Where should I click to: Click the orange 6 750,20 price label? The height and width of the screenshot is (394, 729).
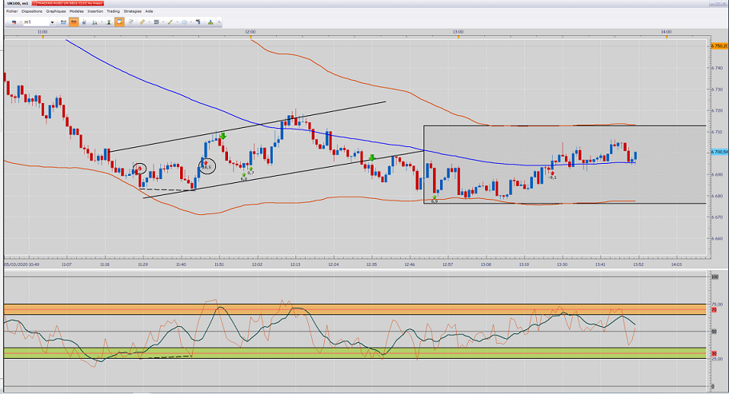click(719, 46)
